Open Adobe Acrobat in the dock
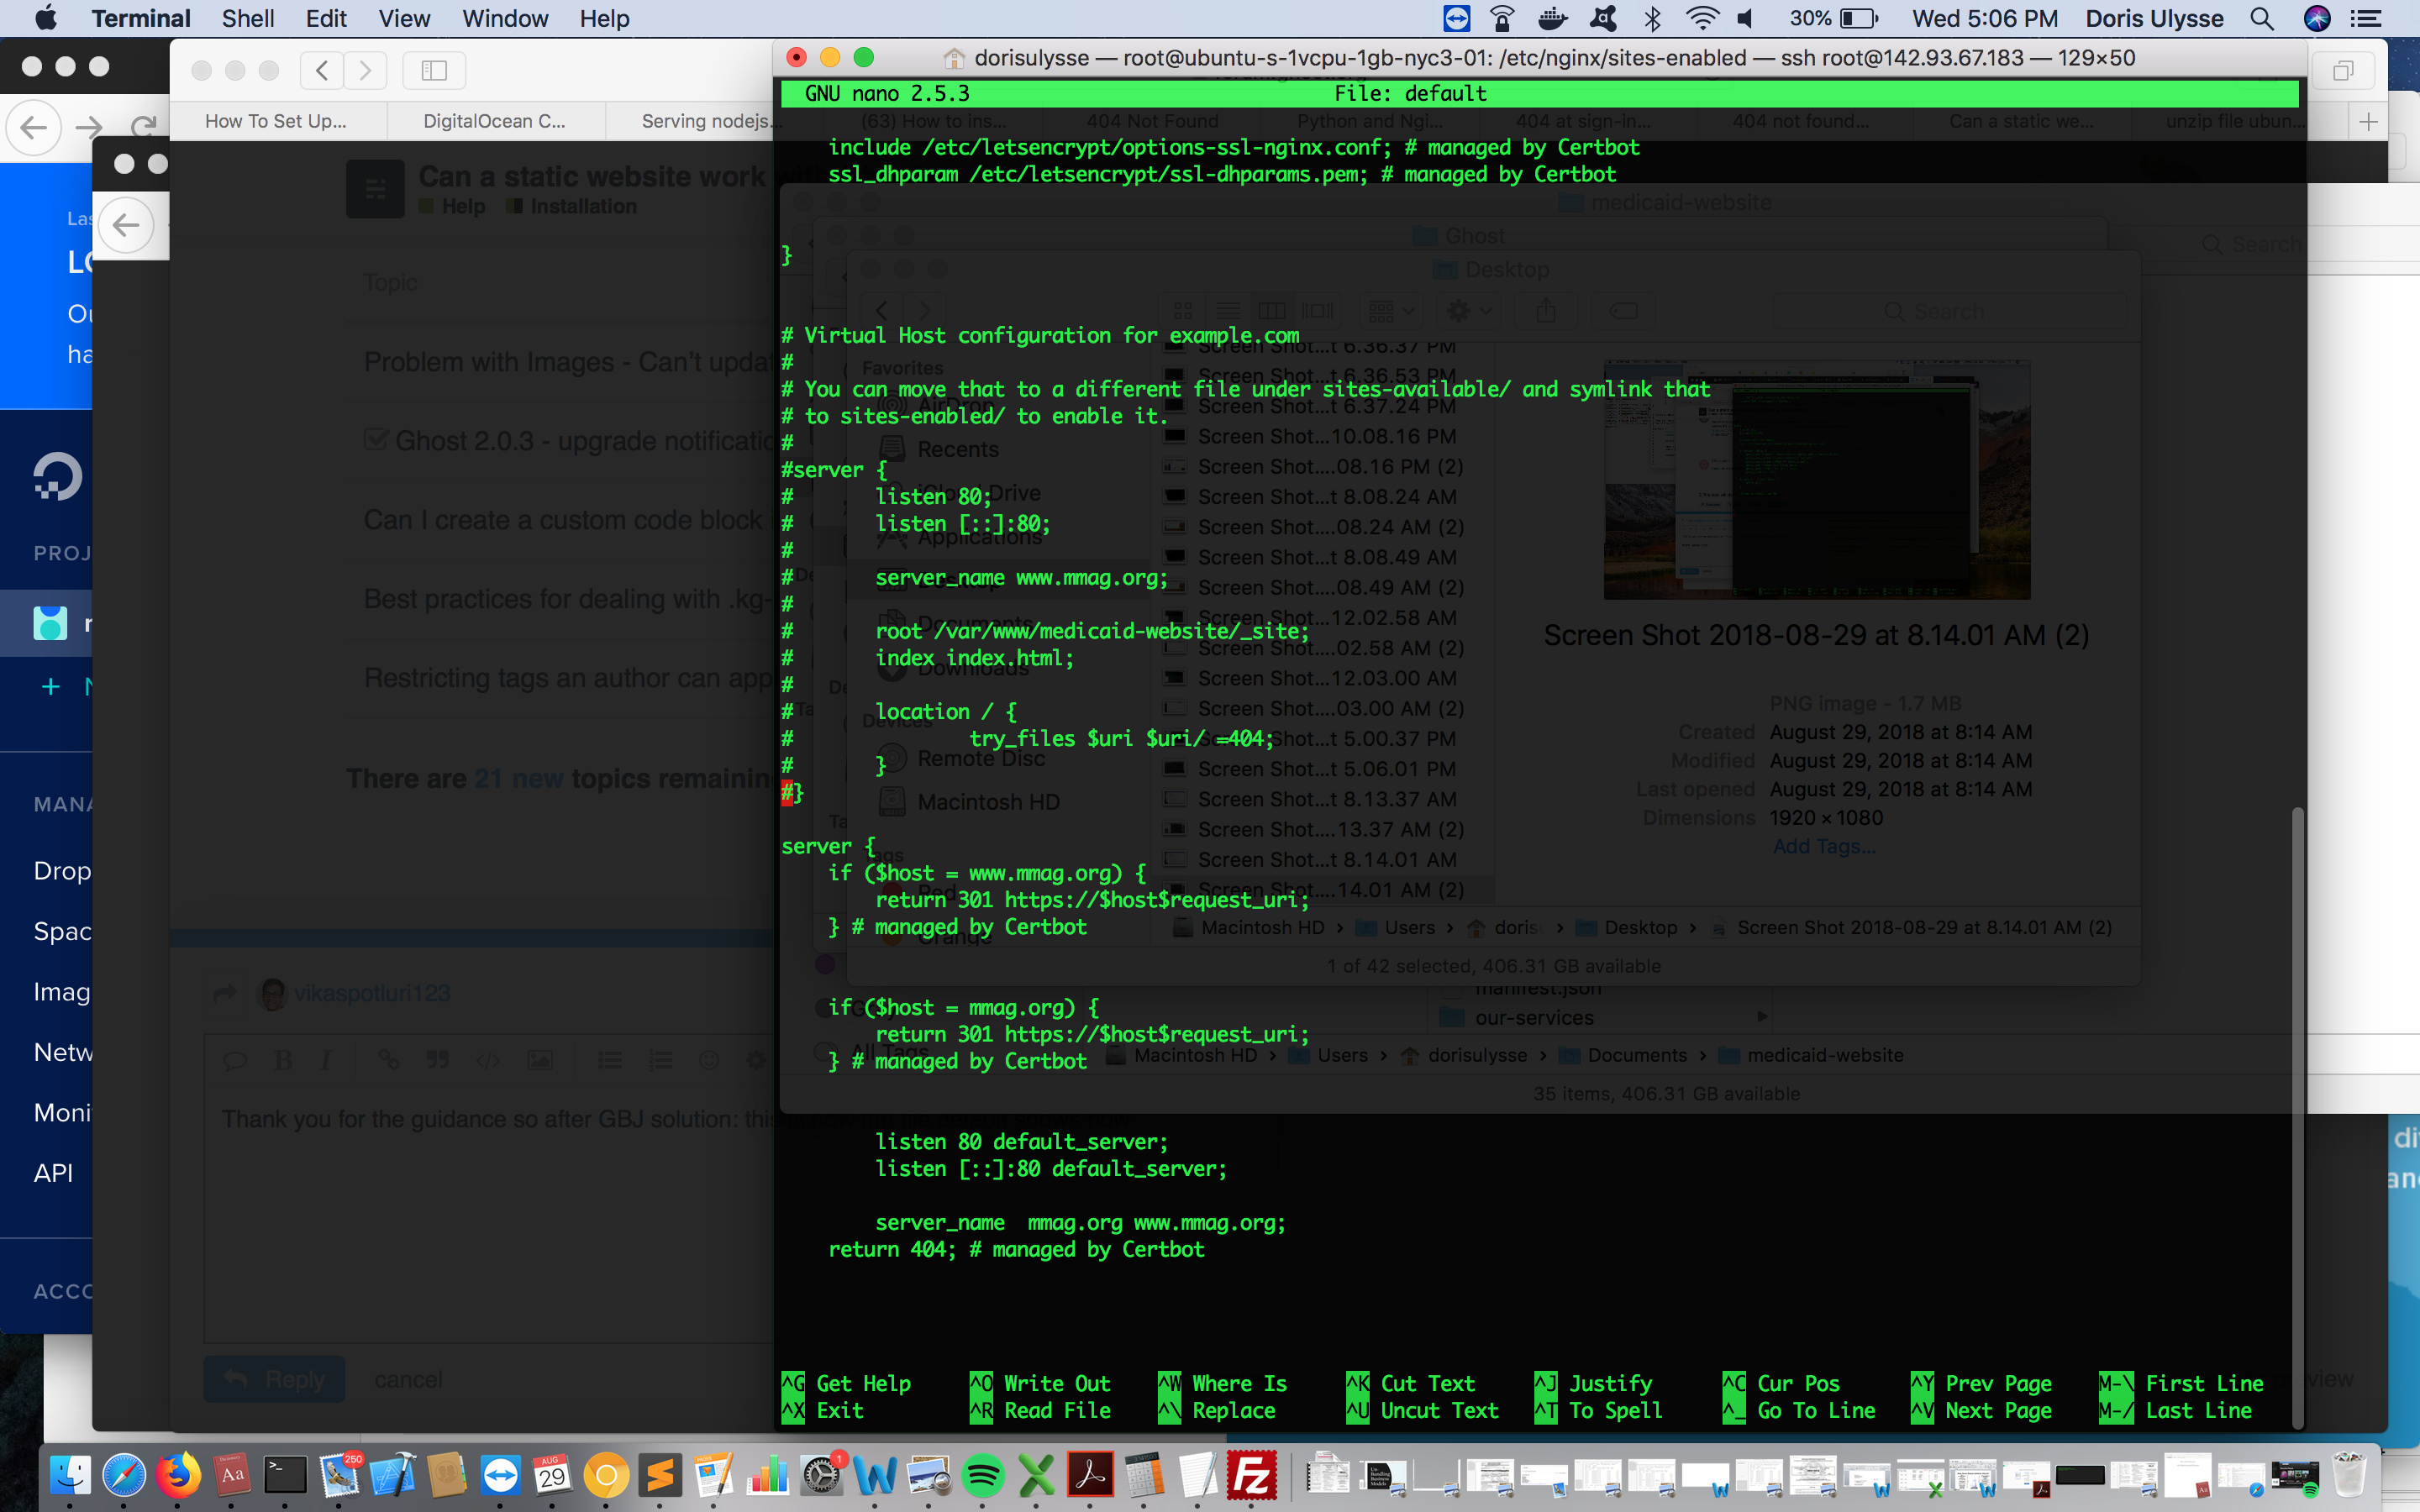This screenshot has height=1512, width=2420. pyautogui.click(x=1091, y=1475)
